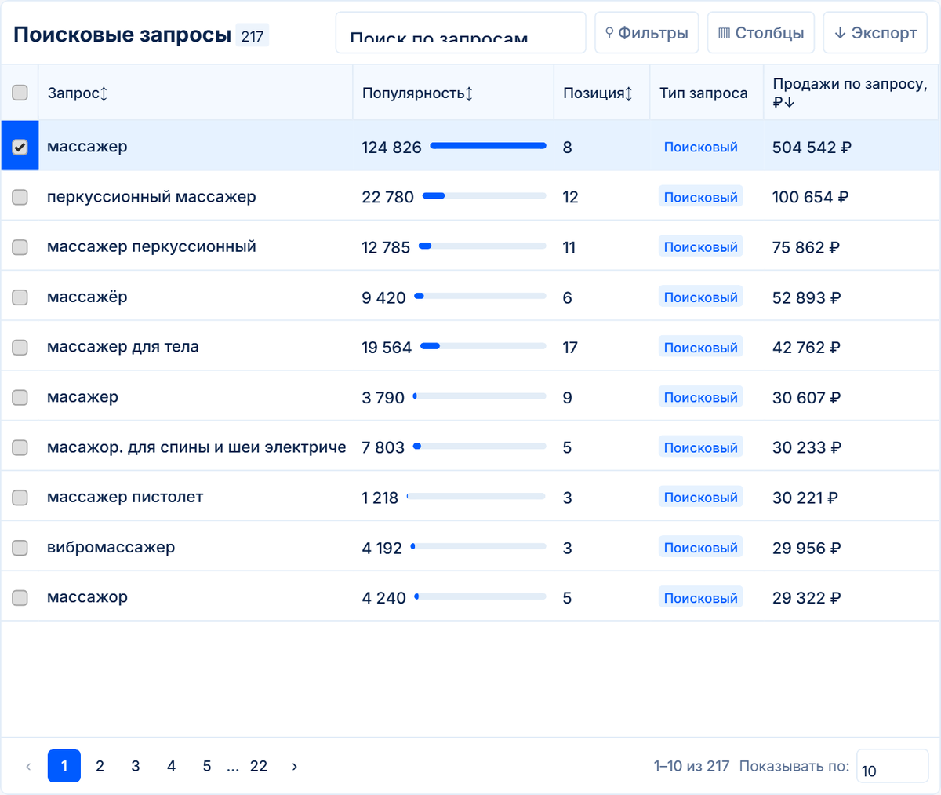The width and height of the screenshot is (941, 795).
Task: Focus the Поиск по запросам search field
Action: click(461, 33)
